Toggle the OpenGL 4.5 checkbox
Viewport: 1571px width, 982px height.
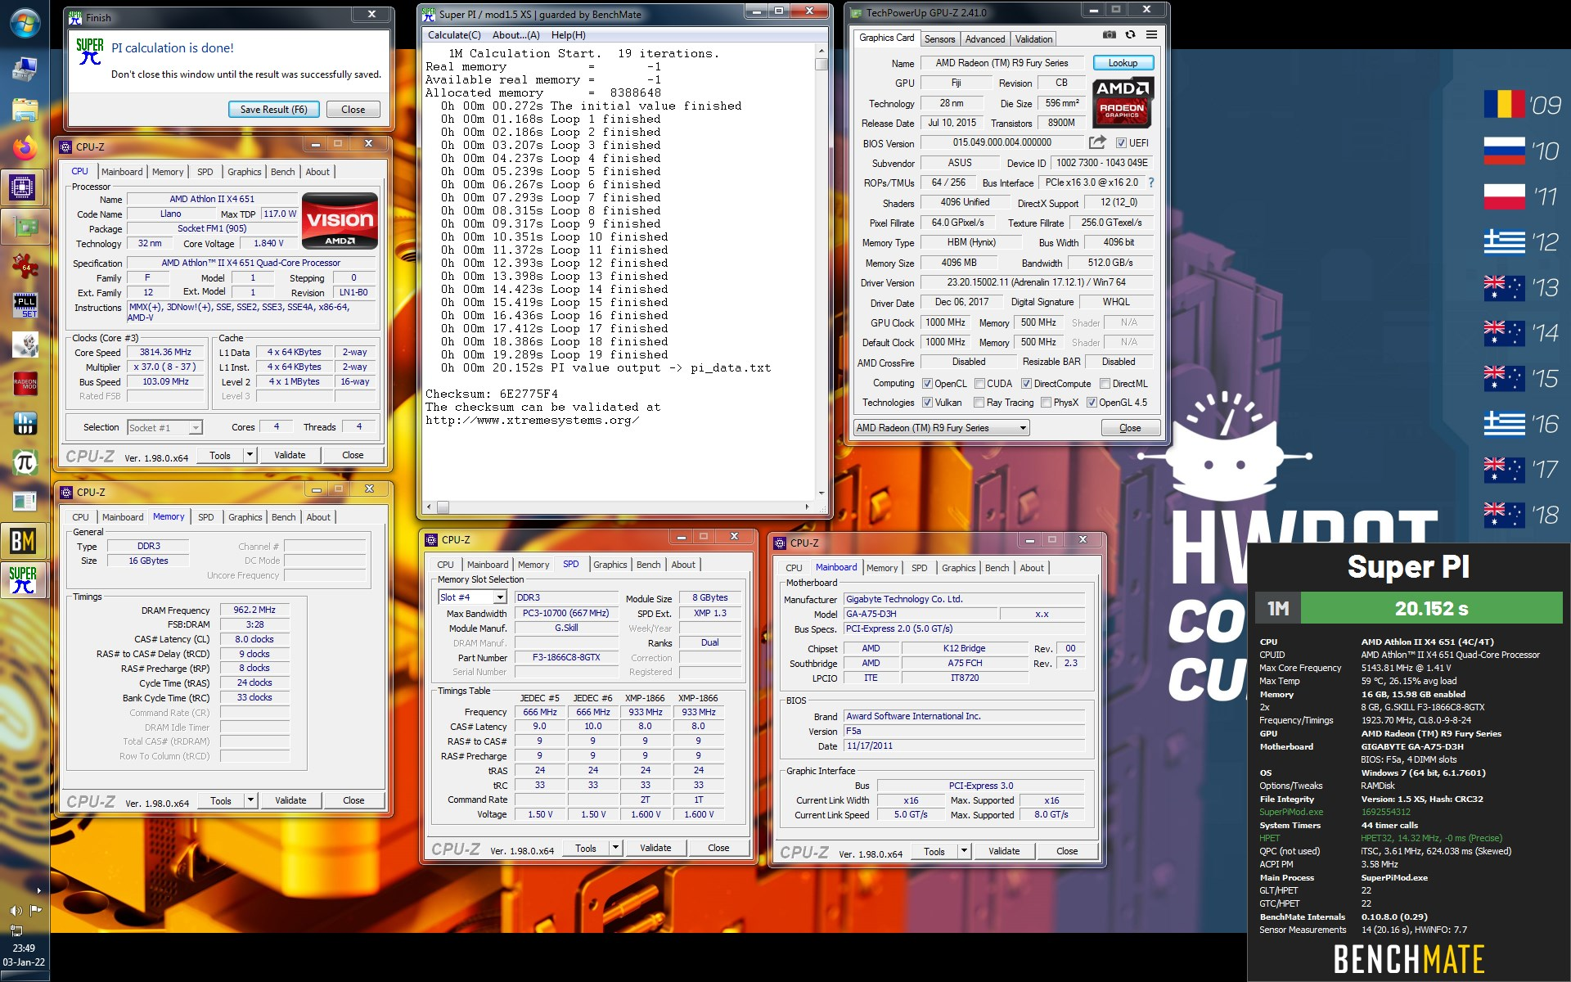pos(1092,403)
